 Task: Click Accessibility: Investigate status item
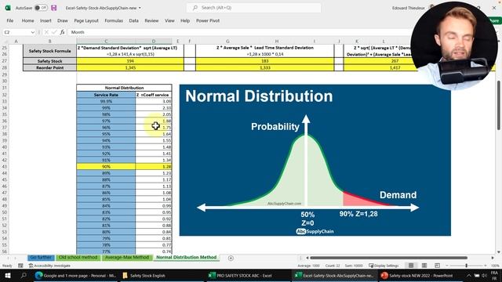tap(49, 266)
